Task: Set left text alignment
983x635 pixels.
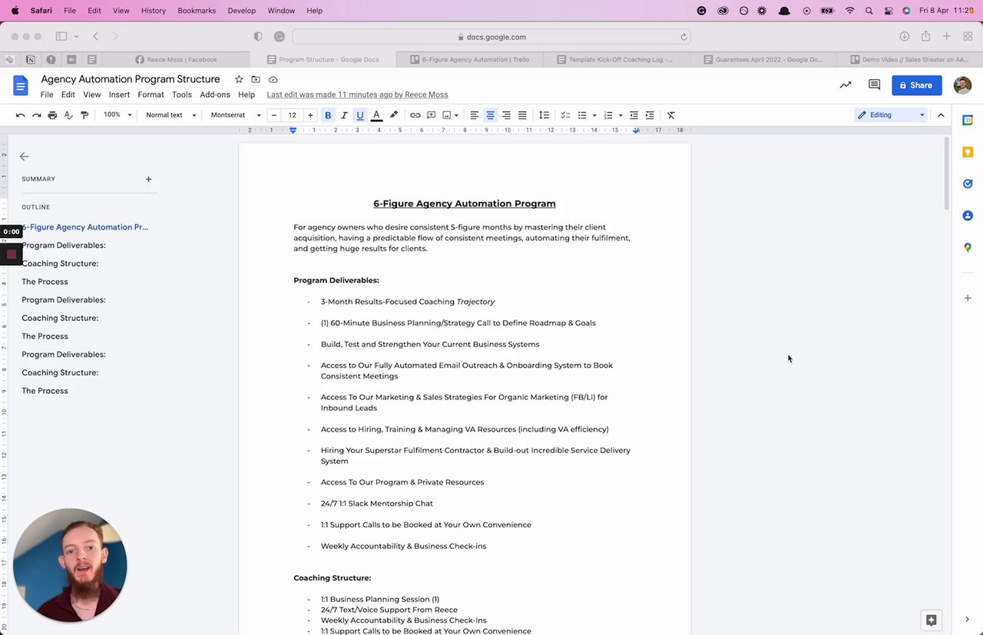Action: pyautogui.click(x=474, y=115)
